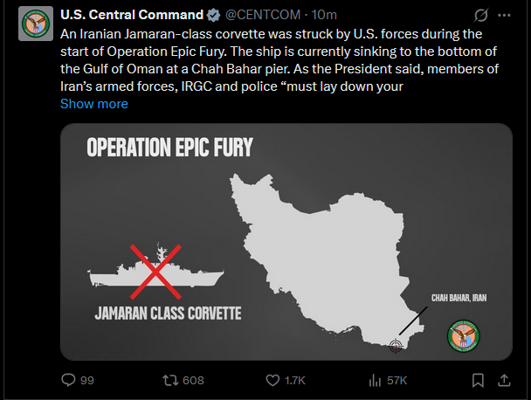The height and width of the screenshot is (400, 531).
Task: Click the share upload-arrow icon
Action: 505,380
